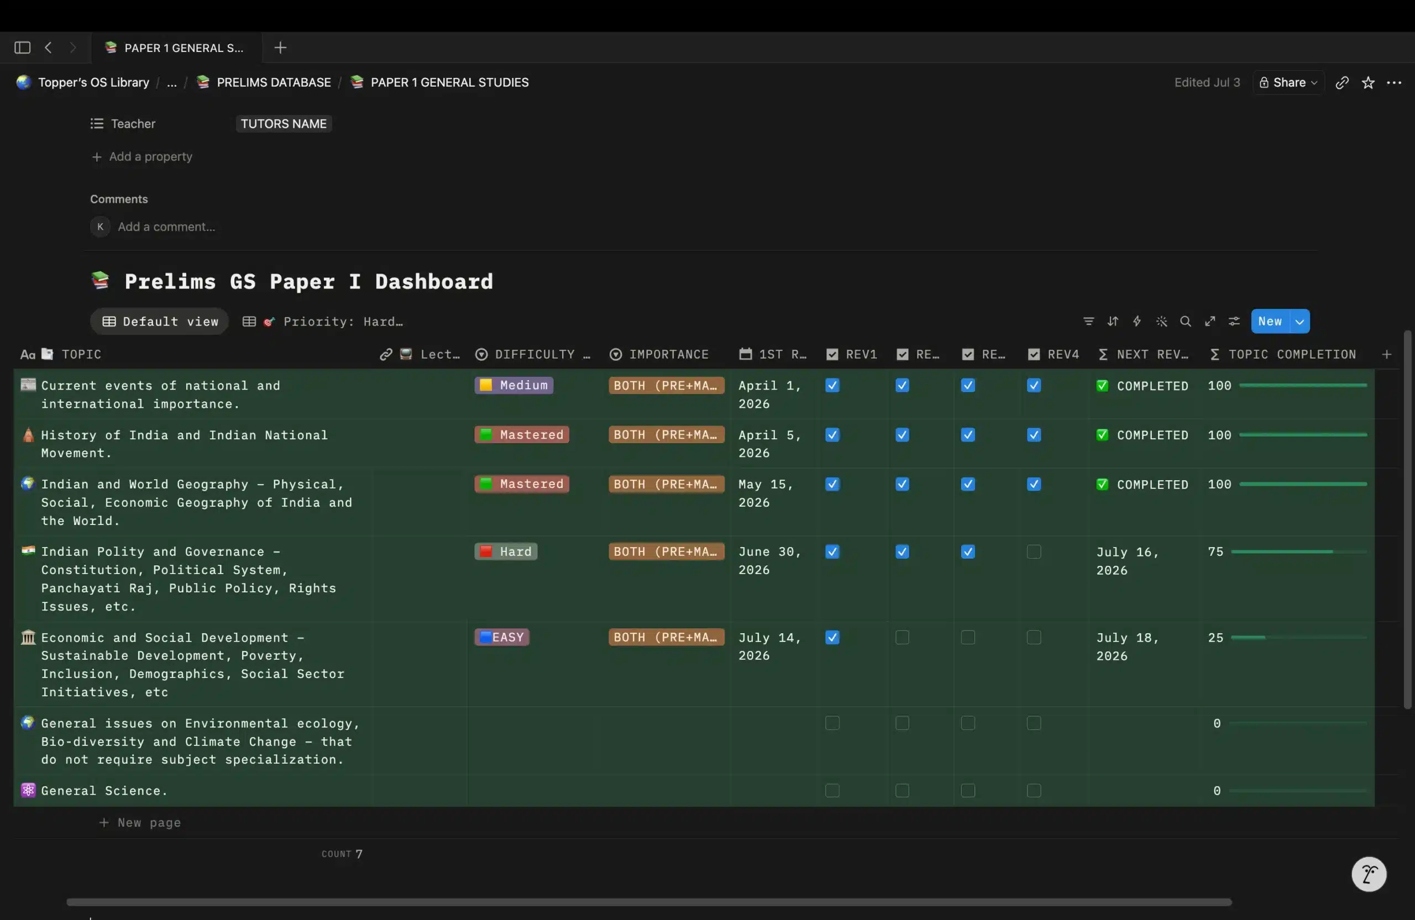Viewport: 1415px width, 920px height.
Task: Open IMPORTANCE column header menu
Action: [x=659, y=354]
